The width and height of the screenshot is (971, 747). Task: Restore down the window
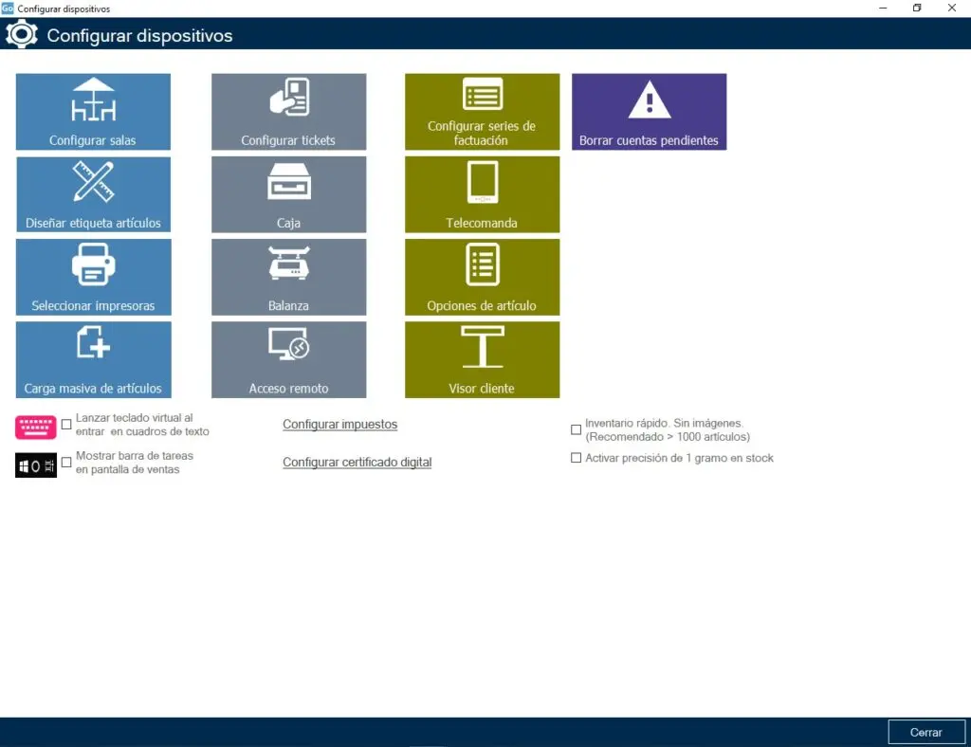917,8
